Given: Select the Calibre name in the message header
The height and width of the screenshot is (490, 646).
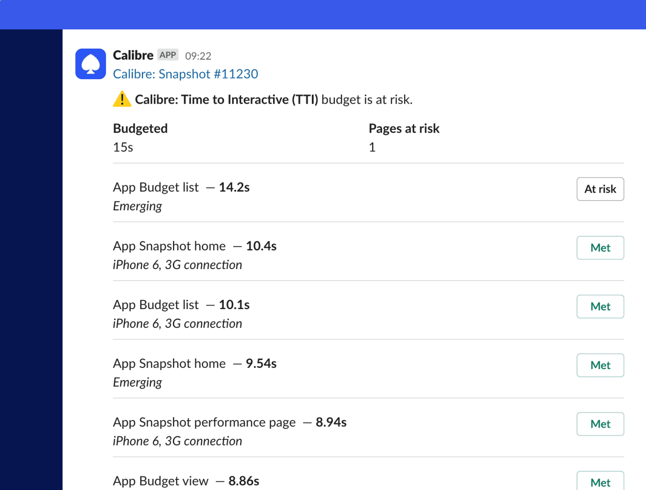Looking at the screenshot, I should (x=133, y=55).
